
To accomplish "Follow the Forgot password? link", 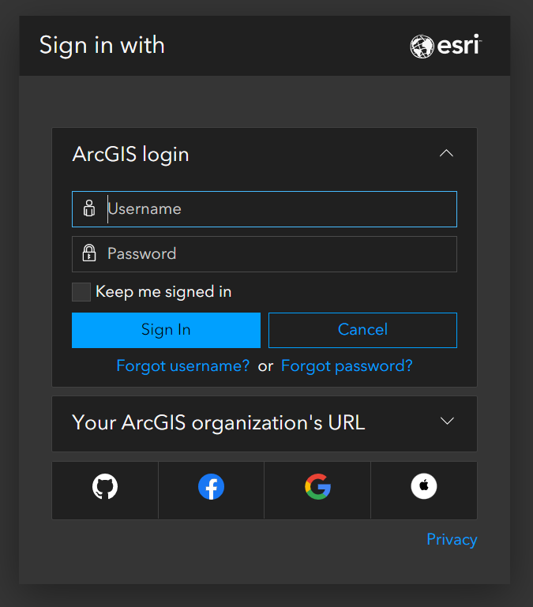I will pyautogui.click(x=347, y=366).
